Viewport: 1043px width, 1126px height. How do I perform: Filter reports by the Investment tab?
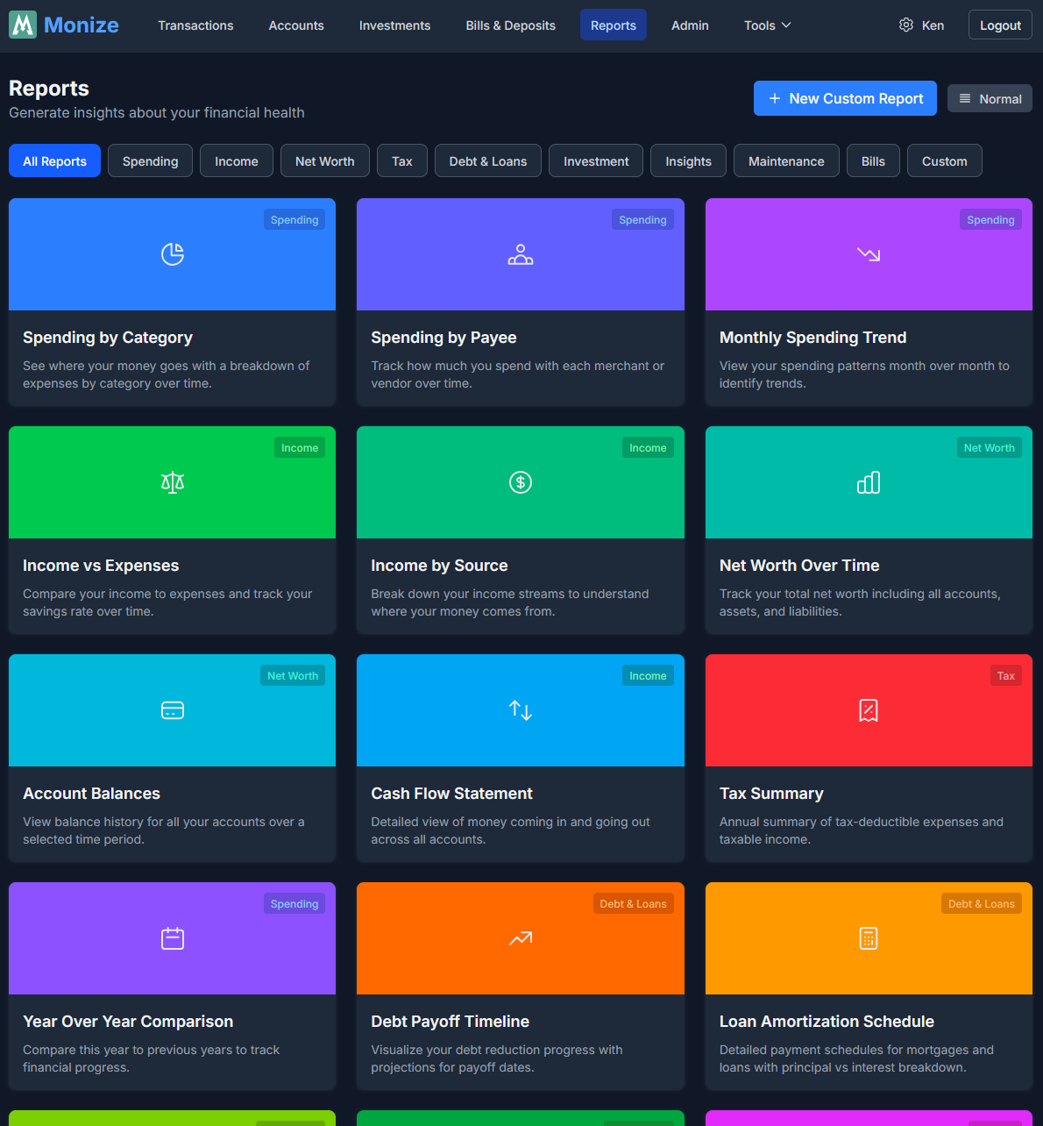(596, 160)
